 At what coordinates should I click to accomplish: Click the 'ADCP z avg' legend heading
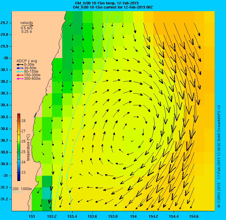[27, 61]
